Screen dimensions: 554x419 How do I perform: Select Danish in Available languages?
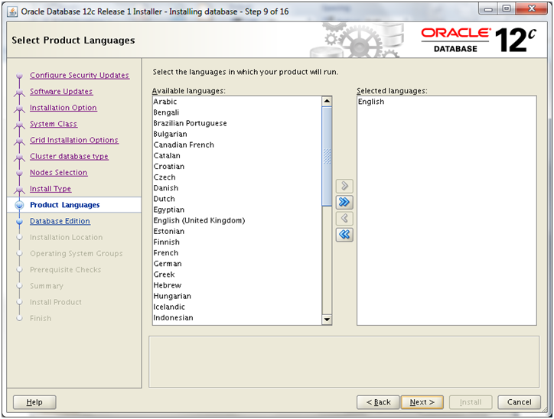[237, 188]
